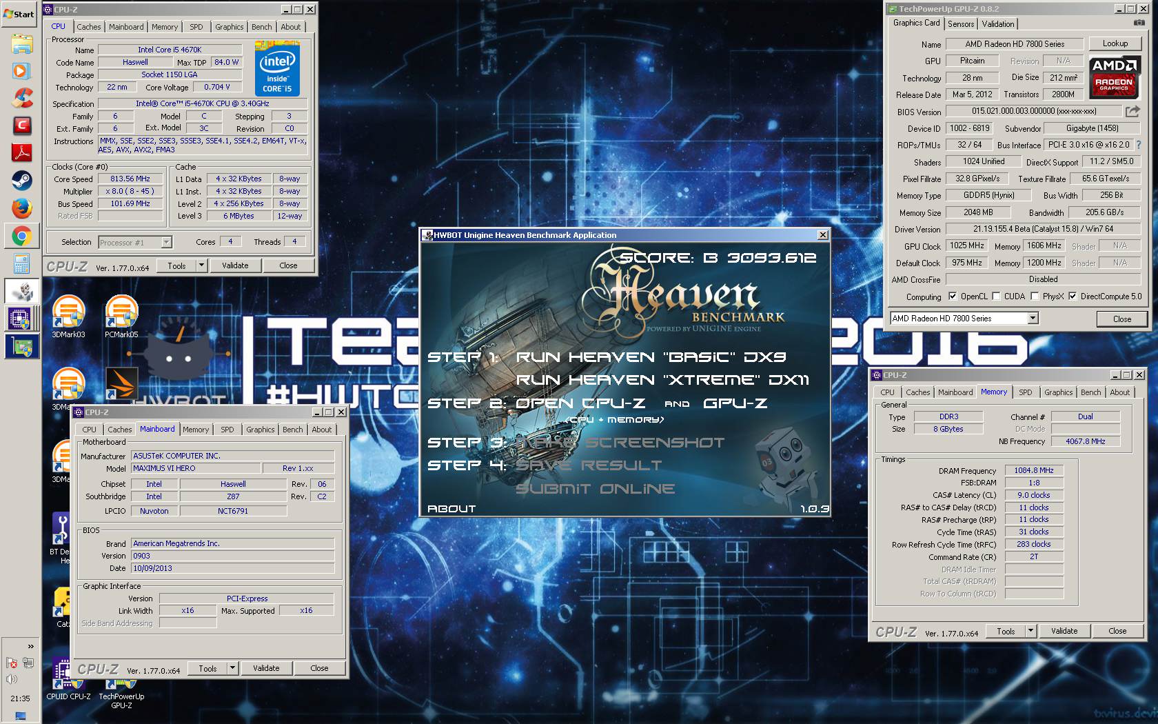Open the PCMark05 desktop shortcut
The height and width of the screenshot is (724, 1158).
(x=121, y=316)
